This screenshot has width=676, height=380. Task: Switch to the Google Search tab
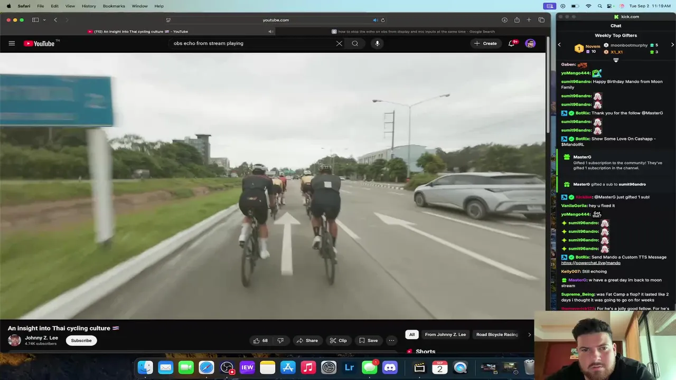pyautogui.click(x=412, y=31)
